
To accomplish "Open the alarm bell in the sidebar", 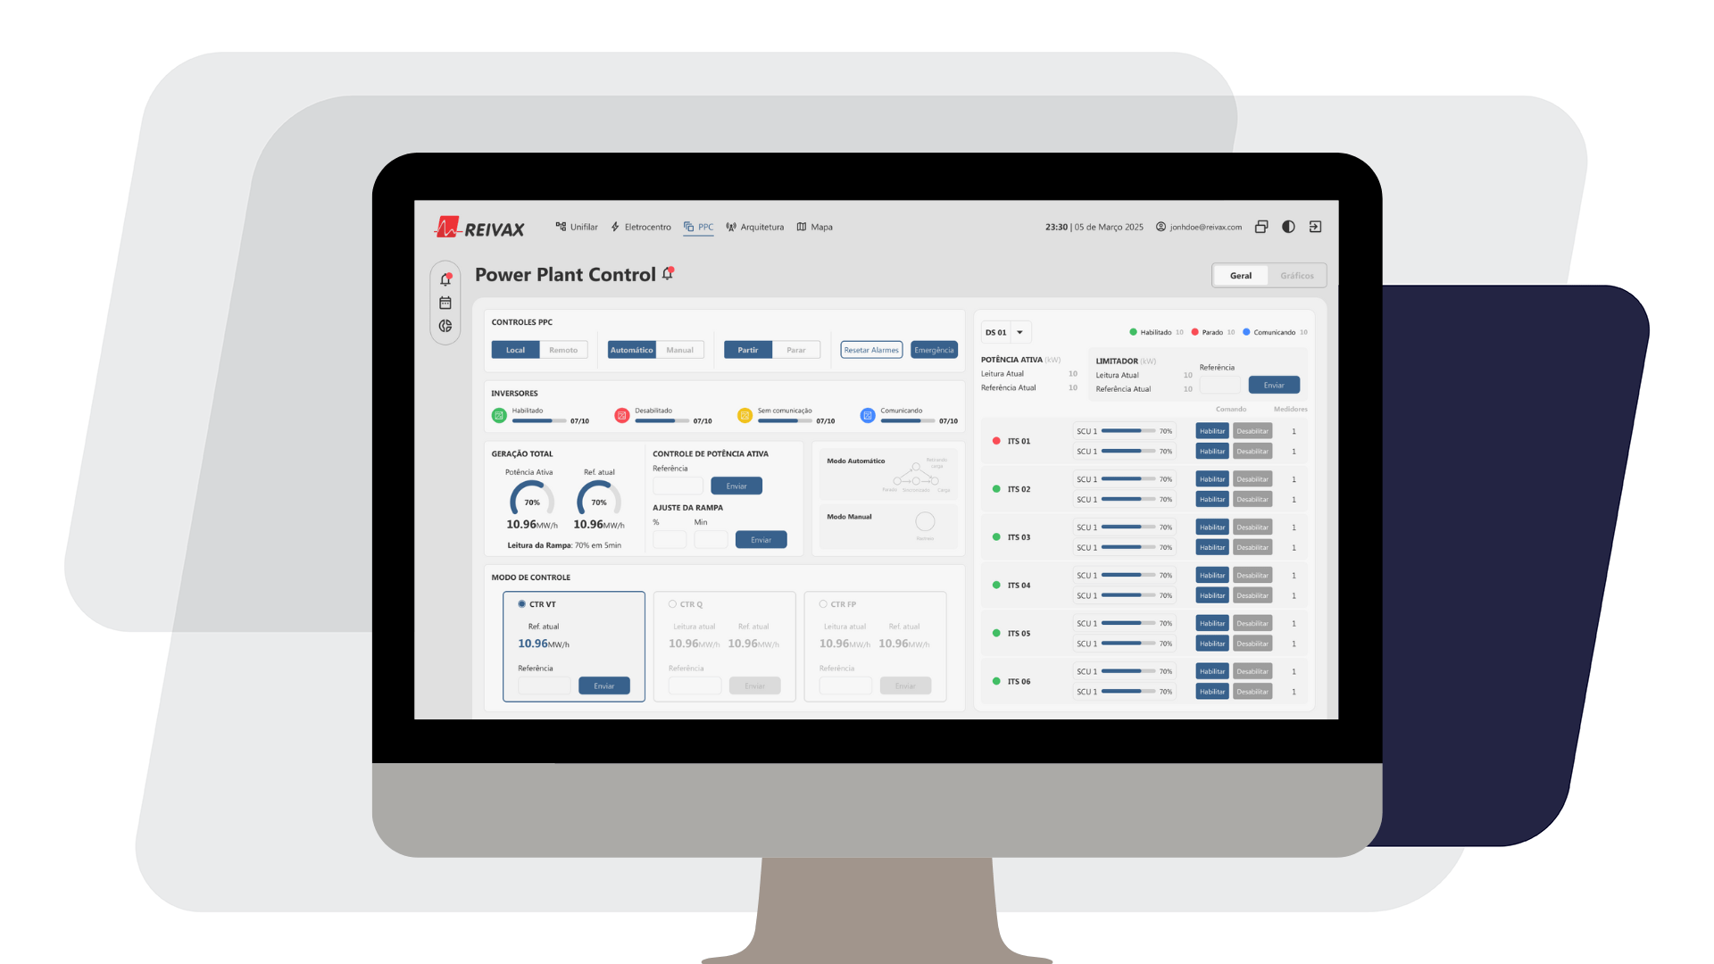I will 445,279.
